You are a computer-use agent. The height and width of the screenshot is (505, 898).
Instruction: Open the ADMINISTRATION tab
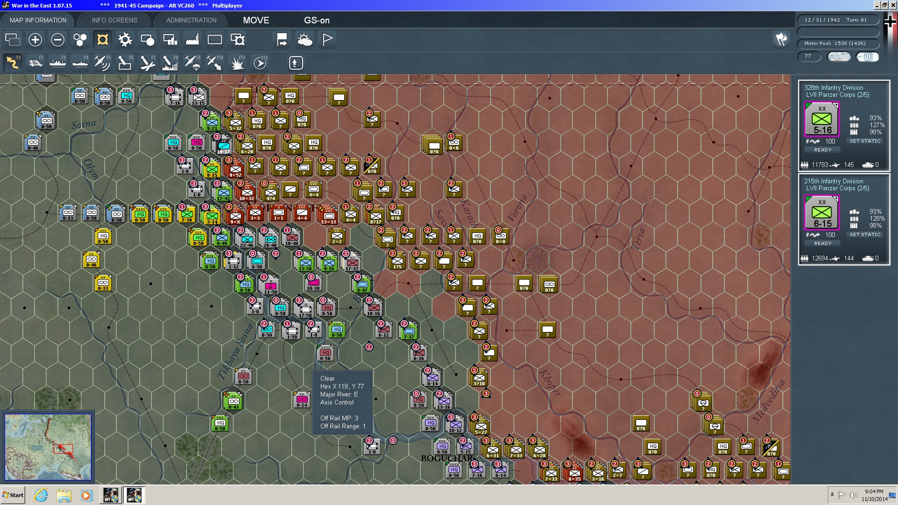click(191, 20)
